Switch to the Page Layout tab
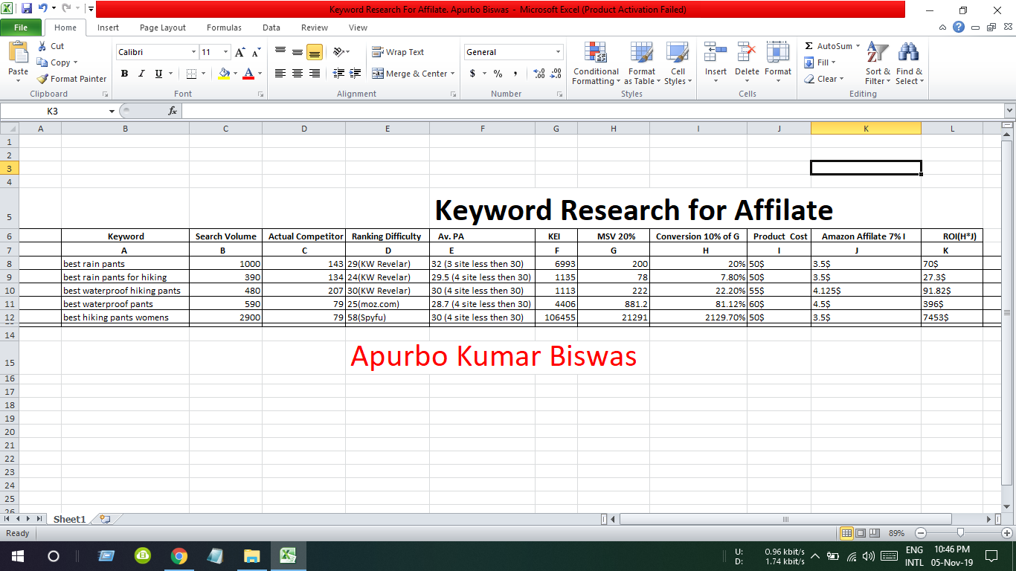The height and width of the screenshot is (571, 1016). coord(163,28)
